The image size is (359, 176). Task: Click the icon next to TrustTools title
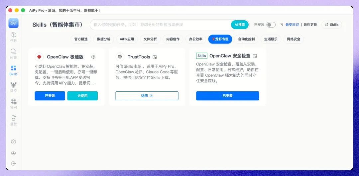(155, 57)
